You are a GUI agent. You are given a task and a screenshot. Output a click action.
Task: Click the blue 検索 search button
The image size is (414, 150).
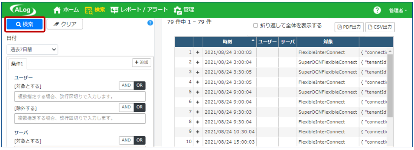[x=25, y=25]
